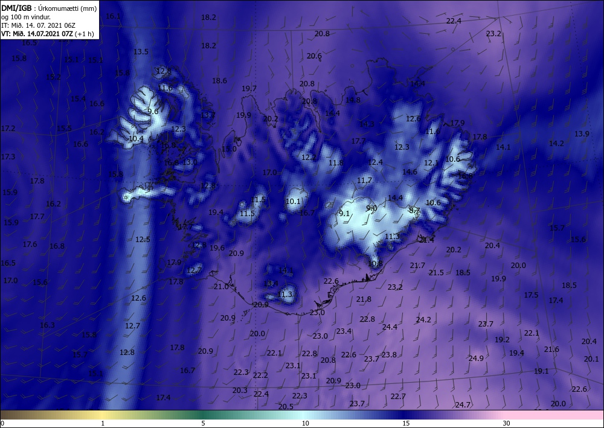Click the map value 8.7
604x428 pixels.
click(414, 210)
